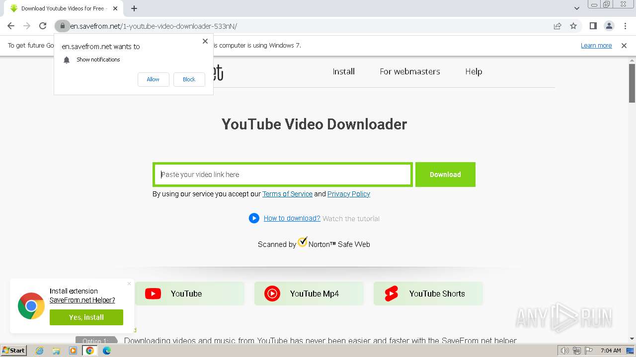The image size is (636, 357).
Task: Open the Chrome three-dot menu
Action: (625, 26)
